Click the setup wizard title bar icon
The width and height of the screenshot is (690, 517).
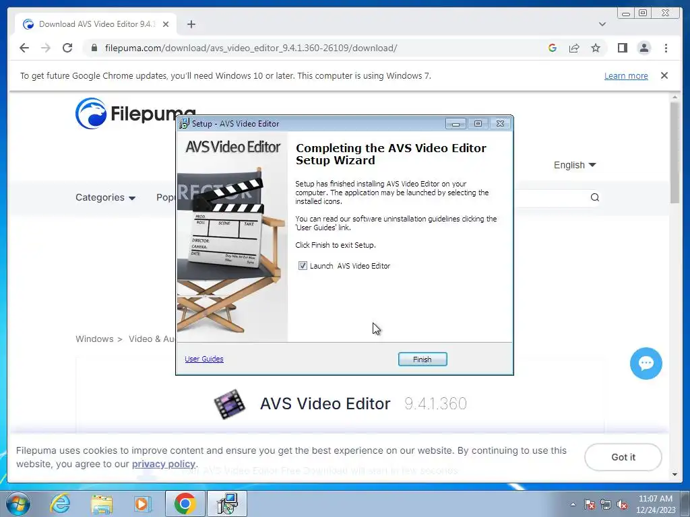[x=184, y=124]
